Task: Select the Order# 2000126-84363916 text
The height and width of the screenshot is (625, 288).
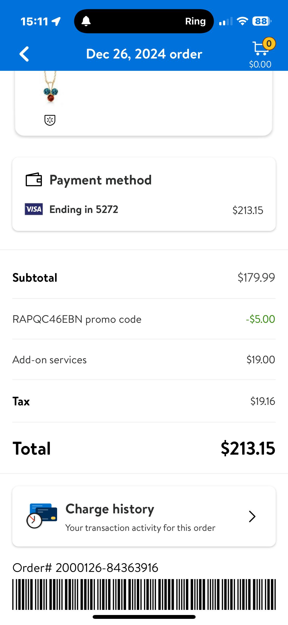Action: (85, 568)
